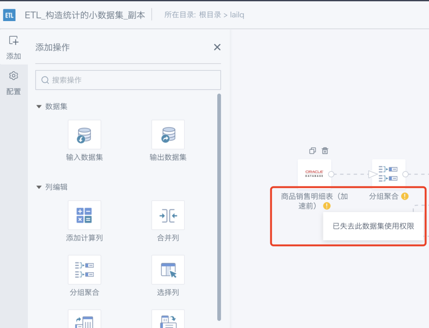Image resolution: width=429 pixels, height=328 pixels.
Task: Open the 添加 sidebar tab
Action: coord(14,48)
